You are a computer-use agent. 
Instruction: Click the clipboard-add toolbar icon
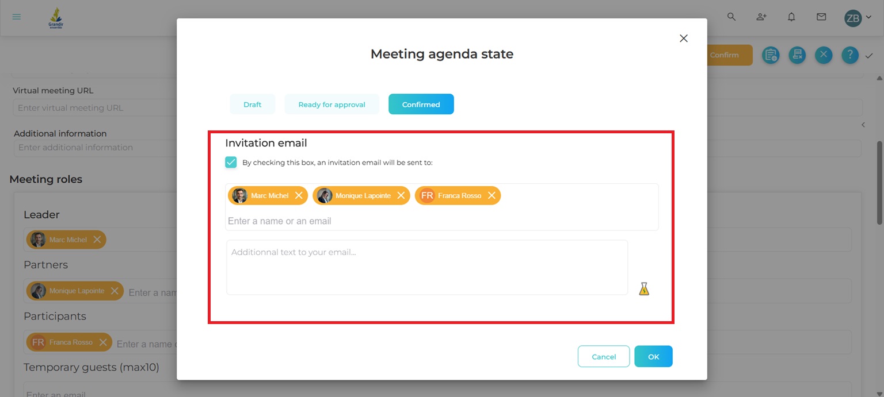click(x=771, y=55)
